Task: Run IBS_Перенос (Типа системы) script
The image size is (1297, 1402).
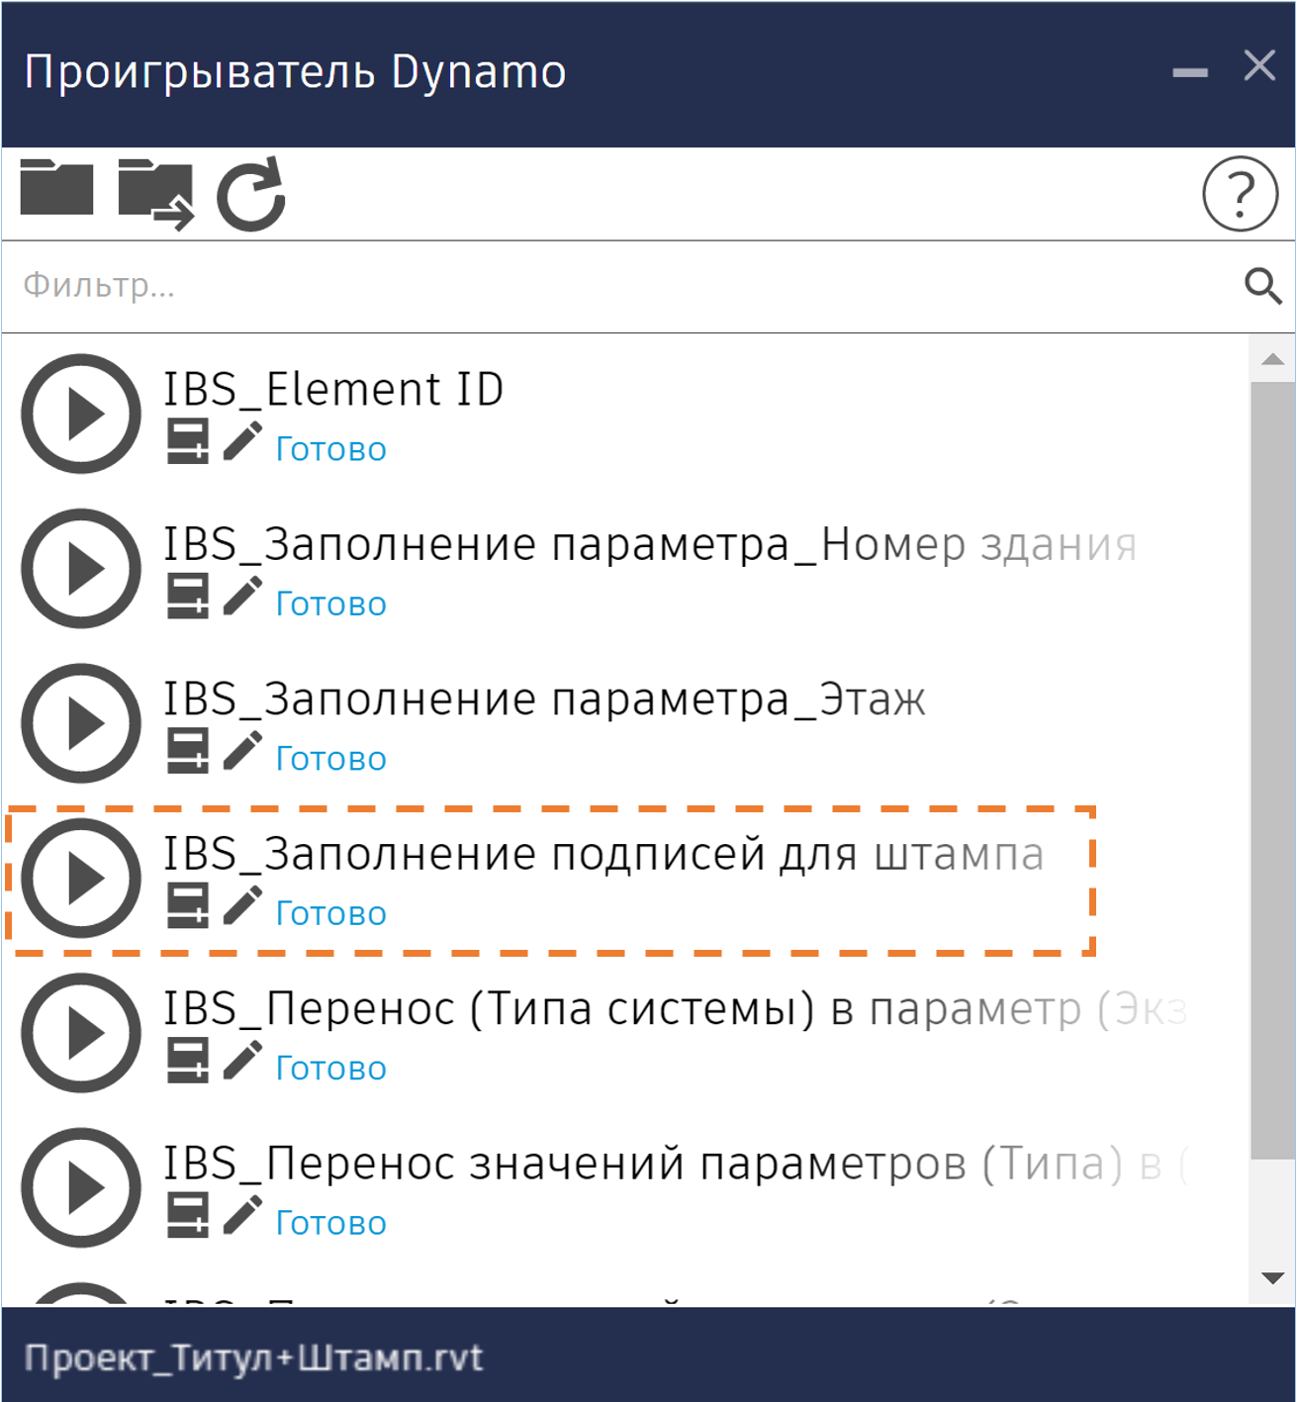Action: [82, 1033]
